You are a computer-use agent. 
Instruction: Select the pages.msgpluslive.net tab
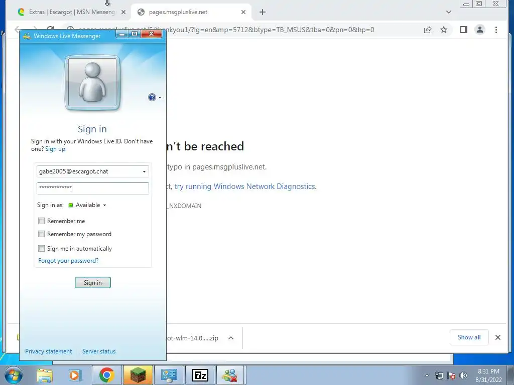click(190, 12)
